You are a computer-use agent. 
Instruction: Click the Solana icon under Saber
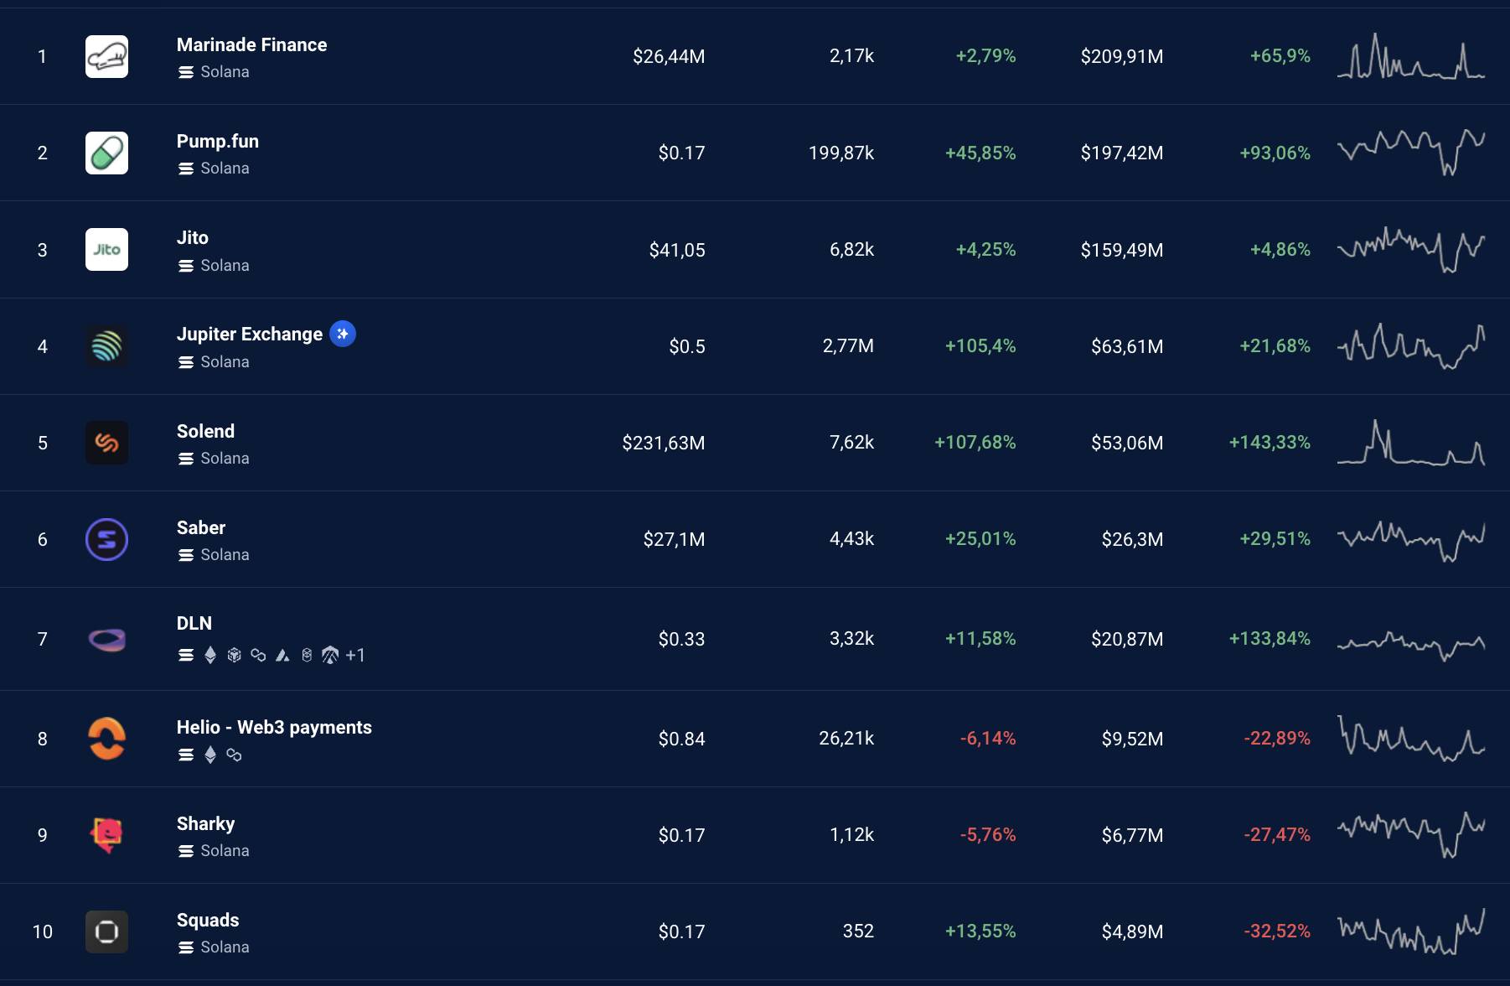[186, 555]
